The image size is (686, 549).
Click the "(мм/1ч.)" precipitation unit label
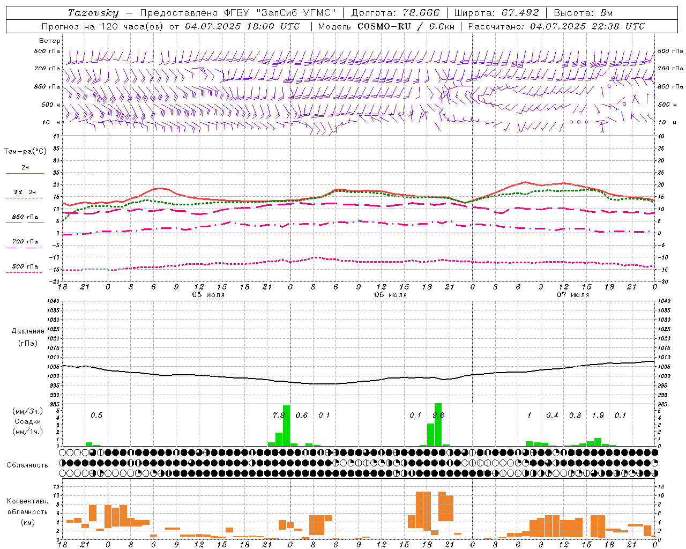pyautogui.click(x=27, y=432)
